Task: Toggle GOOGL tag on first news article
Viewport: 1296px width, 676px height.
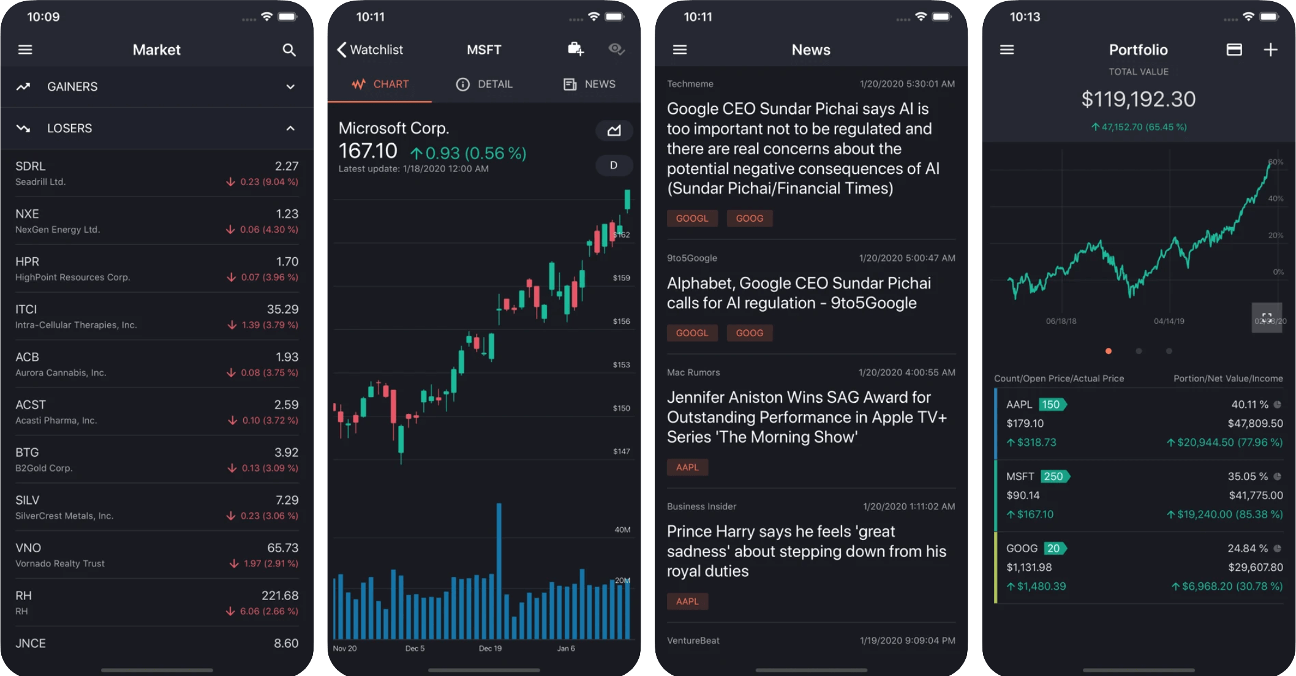Action: [x=691, y=219]
